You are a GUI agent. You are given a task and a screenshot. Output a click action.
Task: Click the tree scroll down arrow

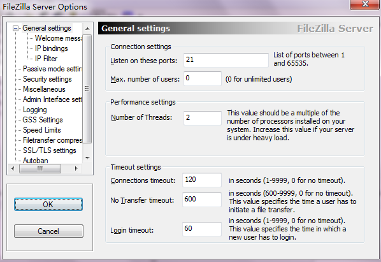point(87,158)
